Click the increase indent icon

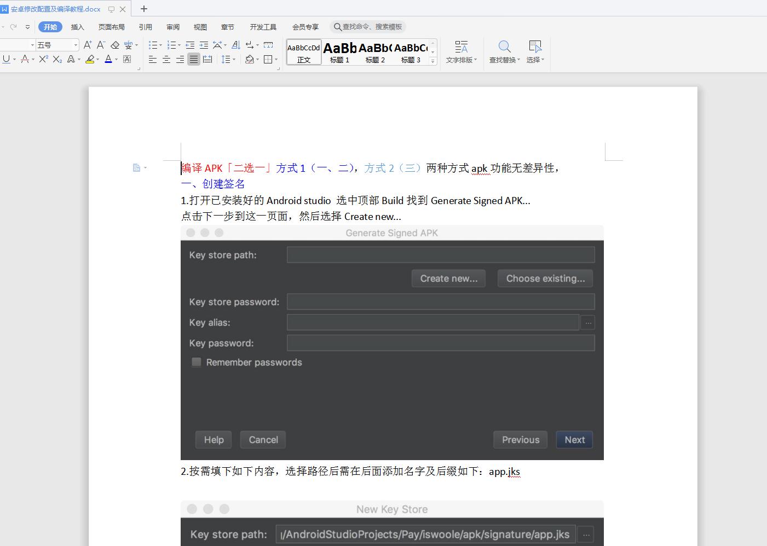point(204,45)
